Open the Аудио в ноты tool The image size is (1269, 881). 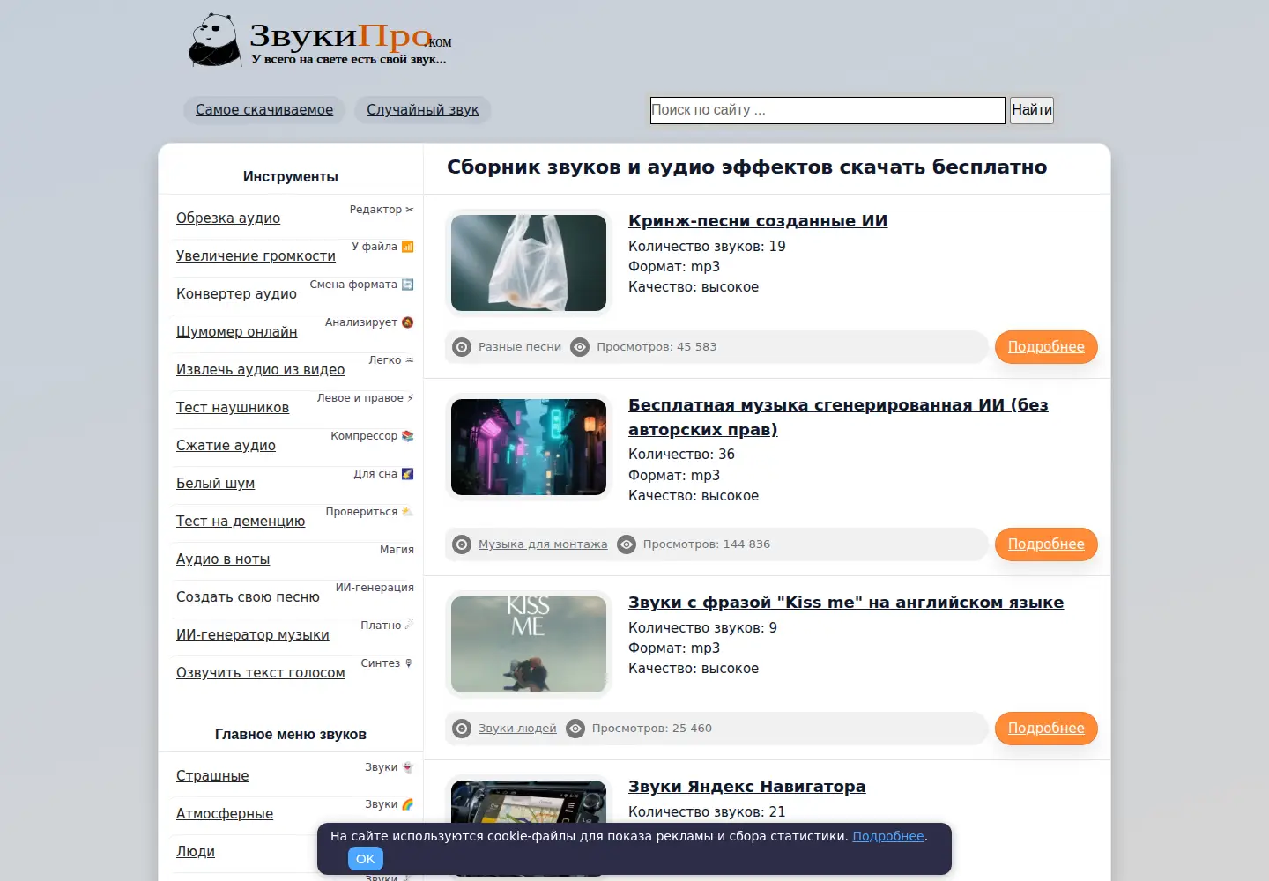click(223, 559)
